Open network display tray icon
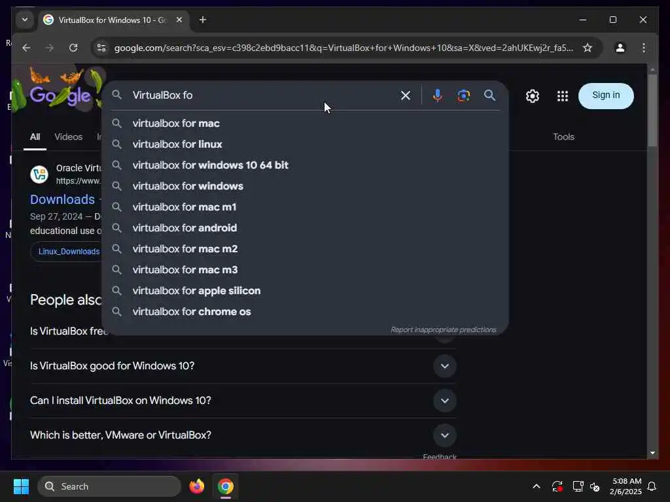 [578, 486]
